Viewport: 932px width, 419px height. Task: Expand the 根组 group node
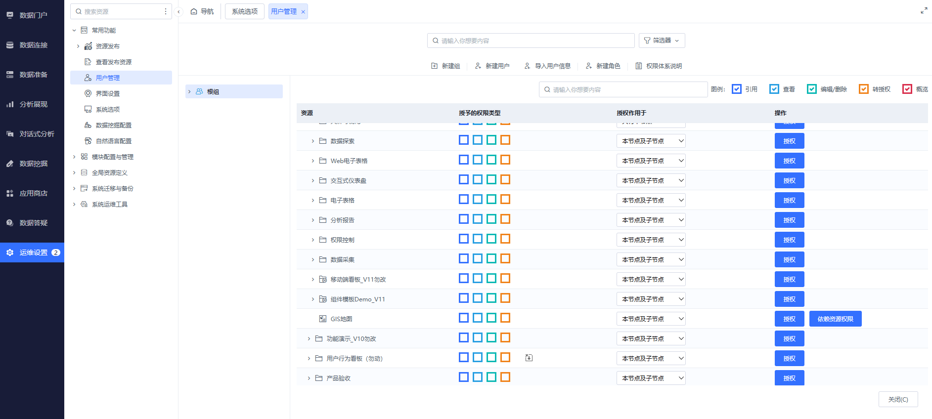pos(189,91)
